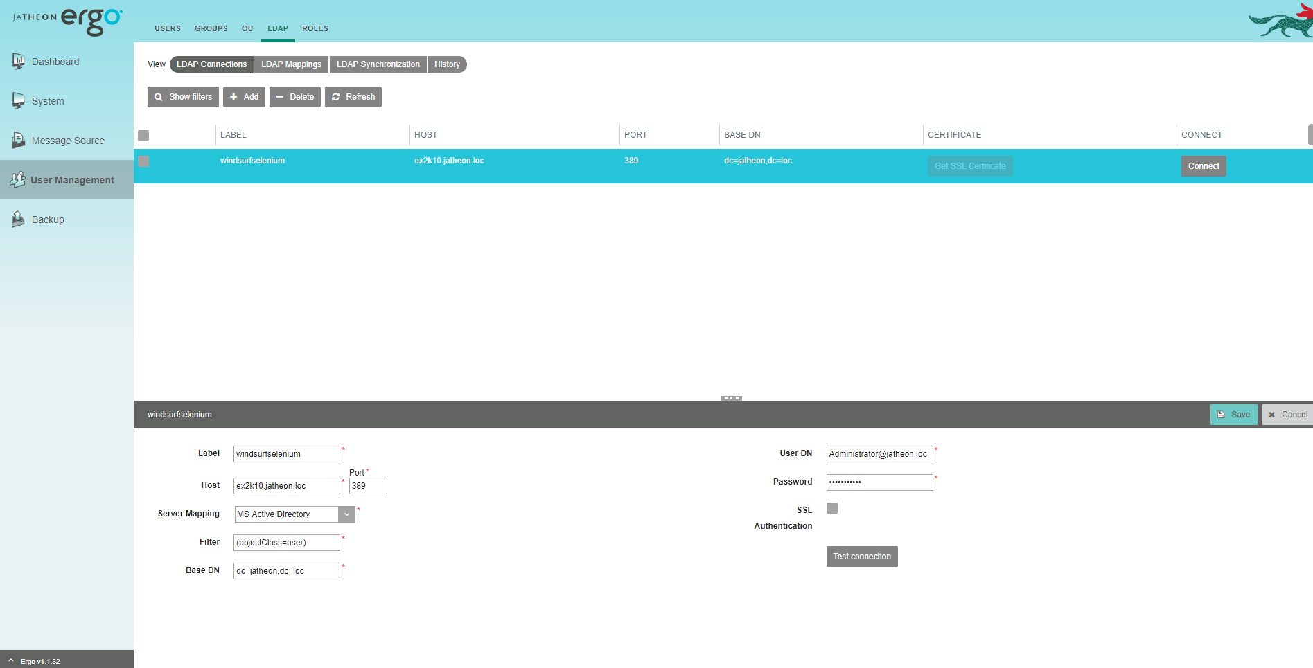Viewport: 1313px width, 668px height.
Task: Click the Test connection button
Action: coord(862,557)
